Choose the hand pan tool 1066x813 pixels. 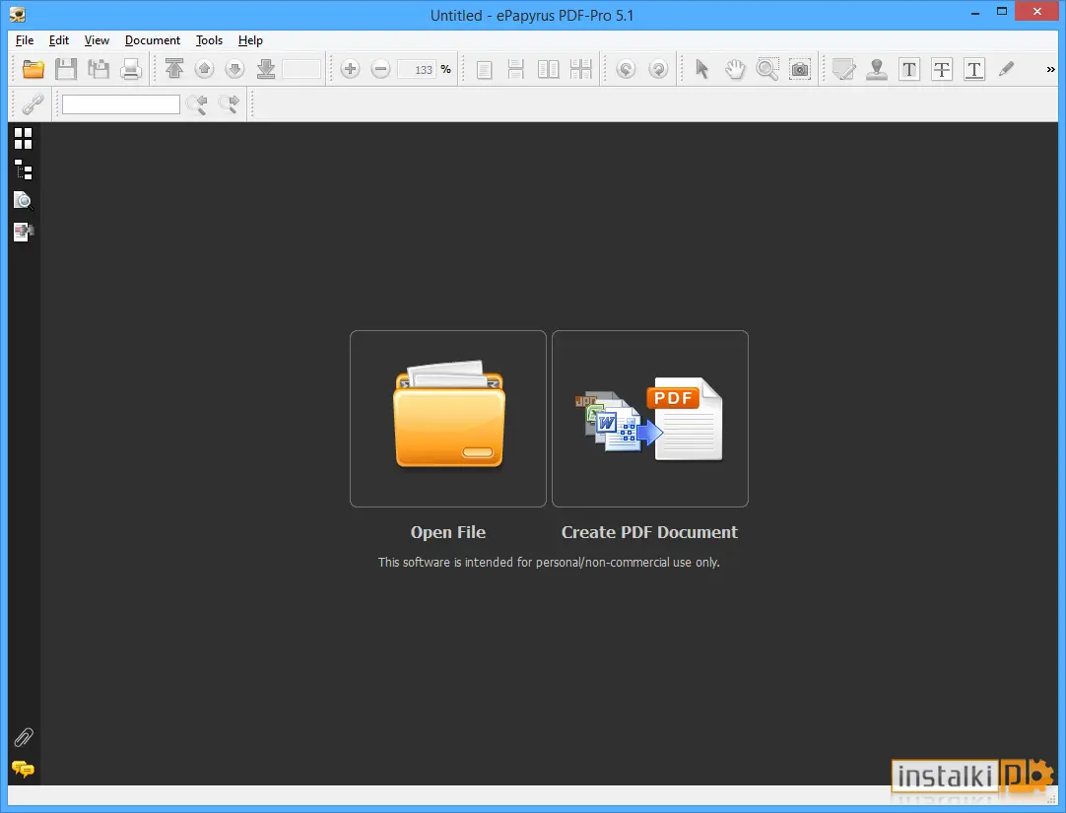click(735, 69)
